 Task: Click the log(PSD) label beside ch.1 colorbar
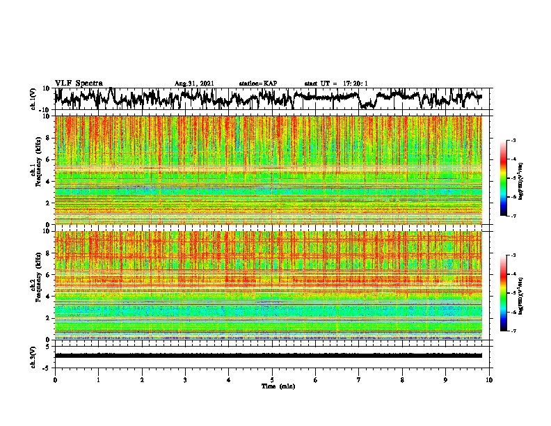(x=521, y=181)
